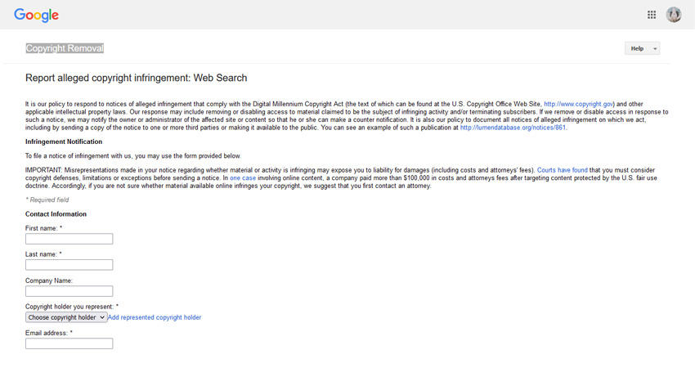This screenshot has width=695, height=368.
Task: Click 'Add represented copyright holder'
Action: [x=155, y=317]
